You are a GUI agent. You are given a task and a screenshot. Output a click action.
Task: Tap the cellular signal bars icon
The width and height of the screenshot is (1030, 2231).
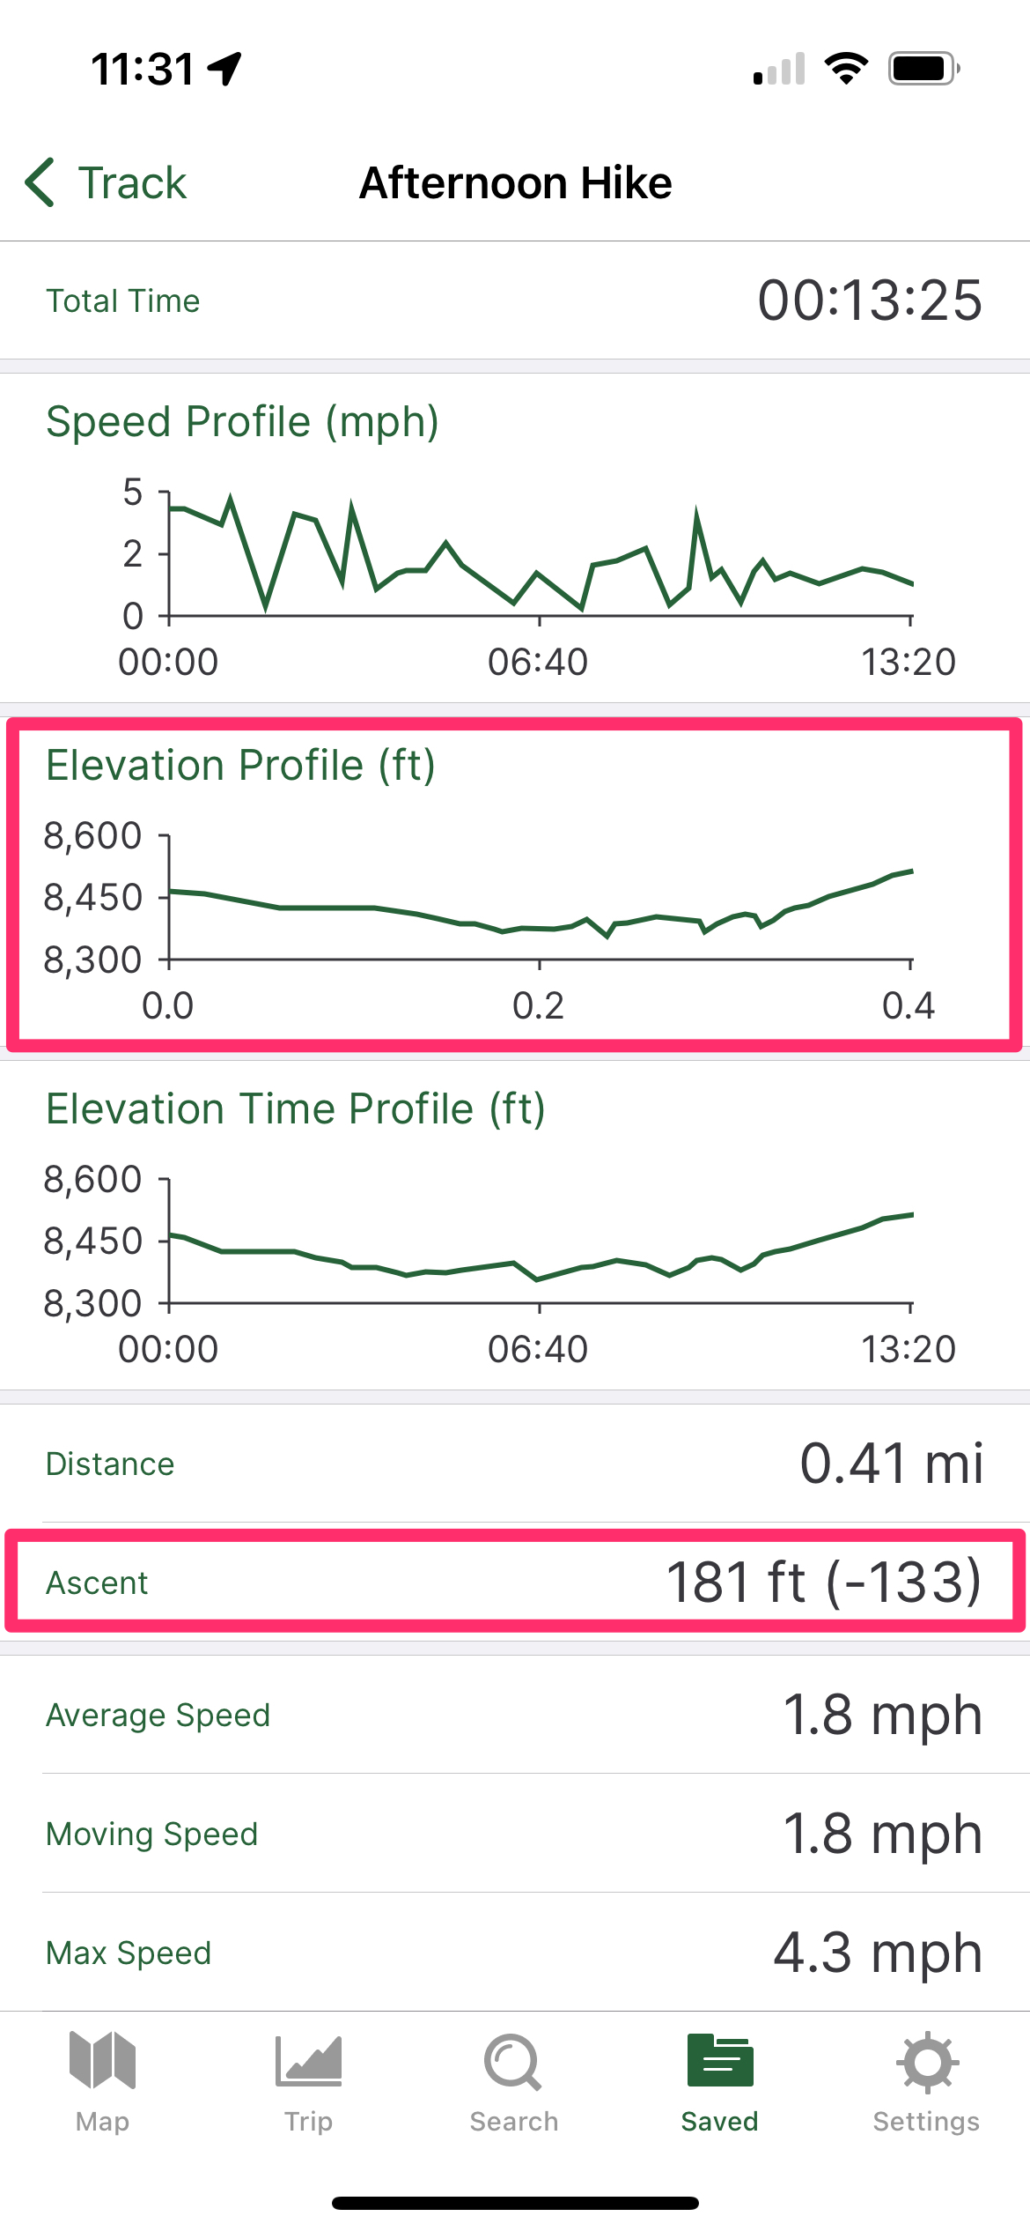pyautogui.click(x=779, y=69)
